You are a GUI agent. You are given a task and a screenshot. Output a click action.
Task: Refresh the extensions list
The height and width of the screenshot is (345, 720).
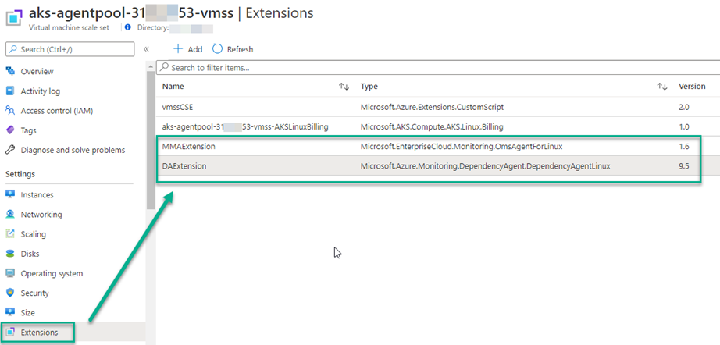coord(233,49)
